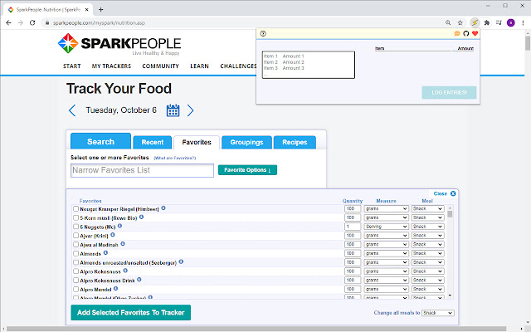Reload the page

coord(32,22)
